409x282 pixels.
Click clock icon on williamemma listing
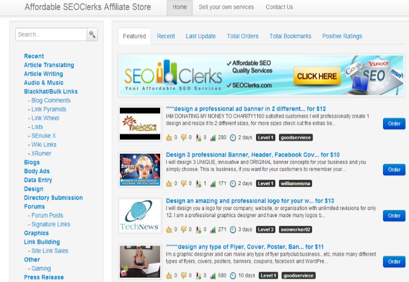click(233, 183)
